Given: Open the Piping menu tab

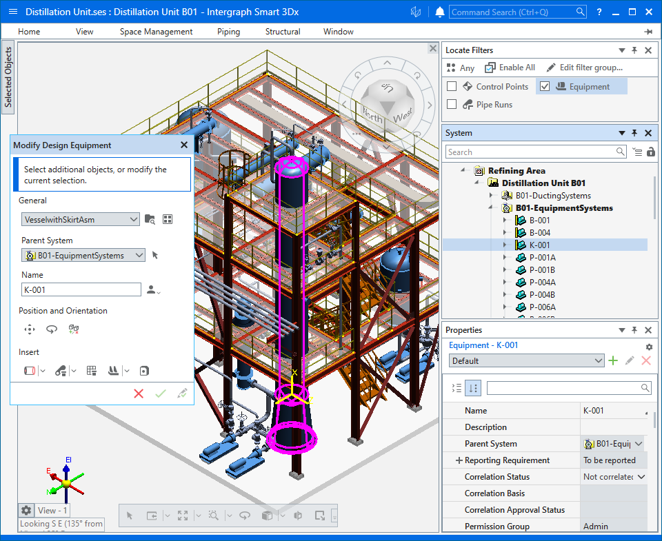Looking at the screenshot, I should click(229, 32).
